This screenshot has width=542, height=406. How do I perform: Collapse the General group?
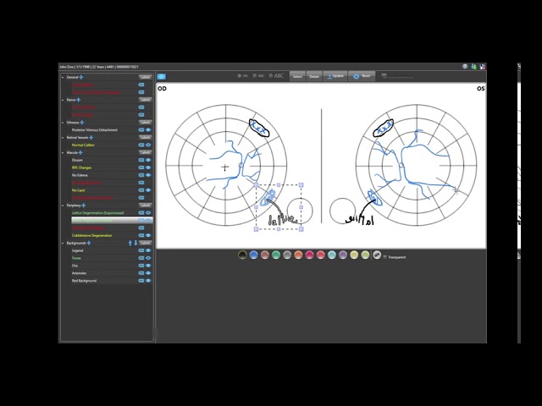(63, 77)
